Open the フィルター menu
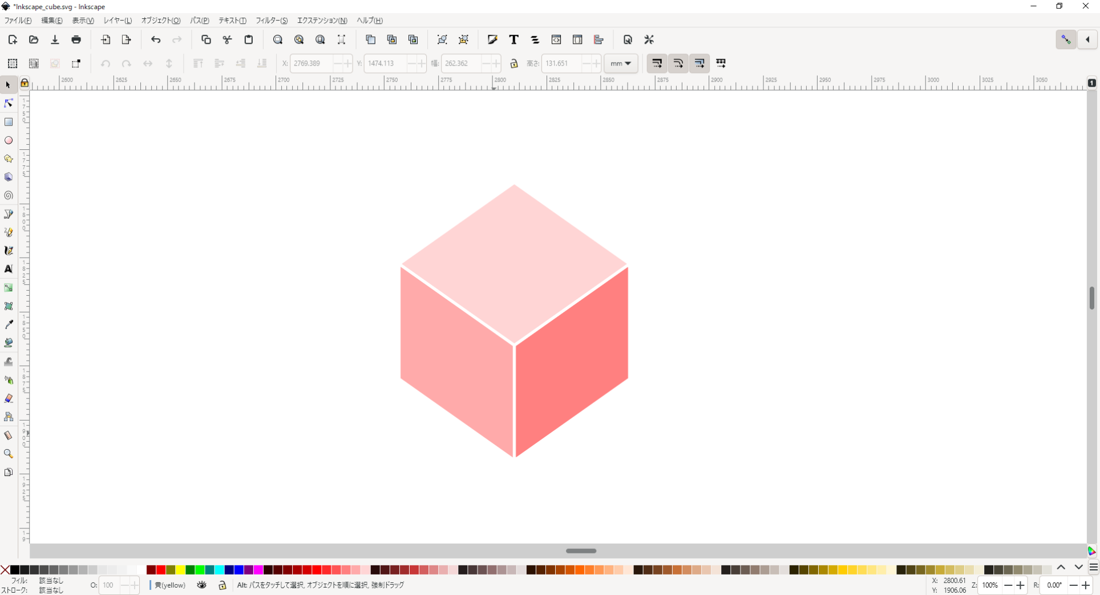1100x595 pixels. point(272,21)
